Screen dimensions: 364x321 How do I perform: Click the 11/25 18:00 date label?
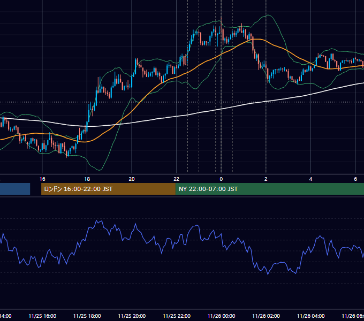pyautogui.click(x=87, y=316)
